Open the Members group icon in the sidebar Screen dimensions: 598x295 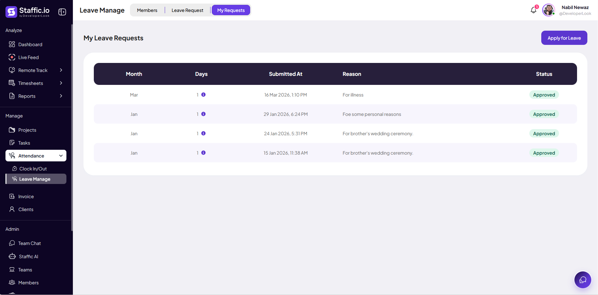point(12,282)
